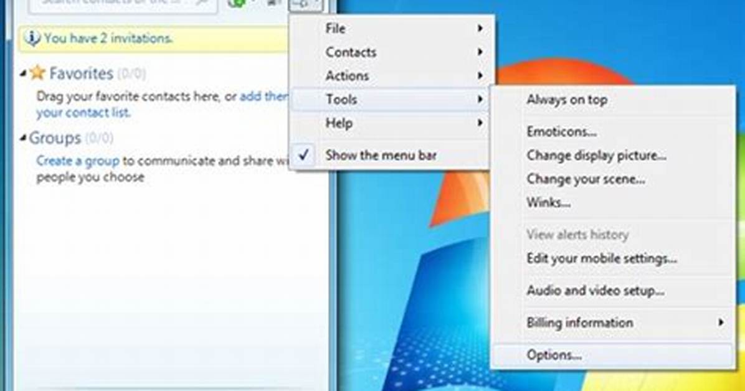This screenshot has width=745, height=391.
Task: Choose Change display picture...
Action: tap(612, 156)
